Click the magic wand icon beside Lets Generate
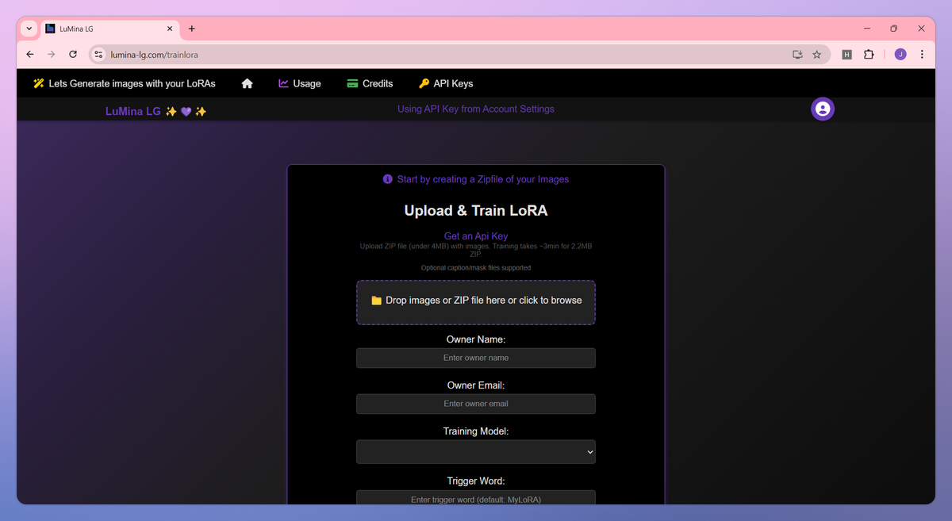This screenshot has width=952, height=521. pos(38,83)
